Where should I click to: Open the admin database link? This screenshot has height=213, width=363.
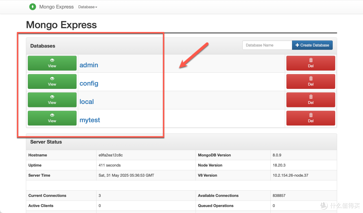[89, 65]
